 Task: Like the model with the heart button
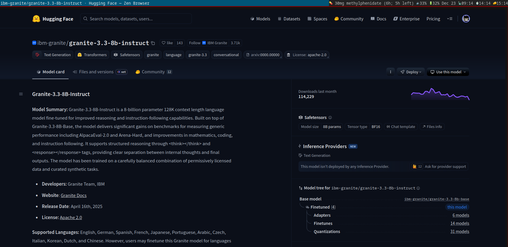pyautogui.click(x=167, y=43)
